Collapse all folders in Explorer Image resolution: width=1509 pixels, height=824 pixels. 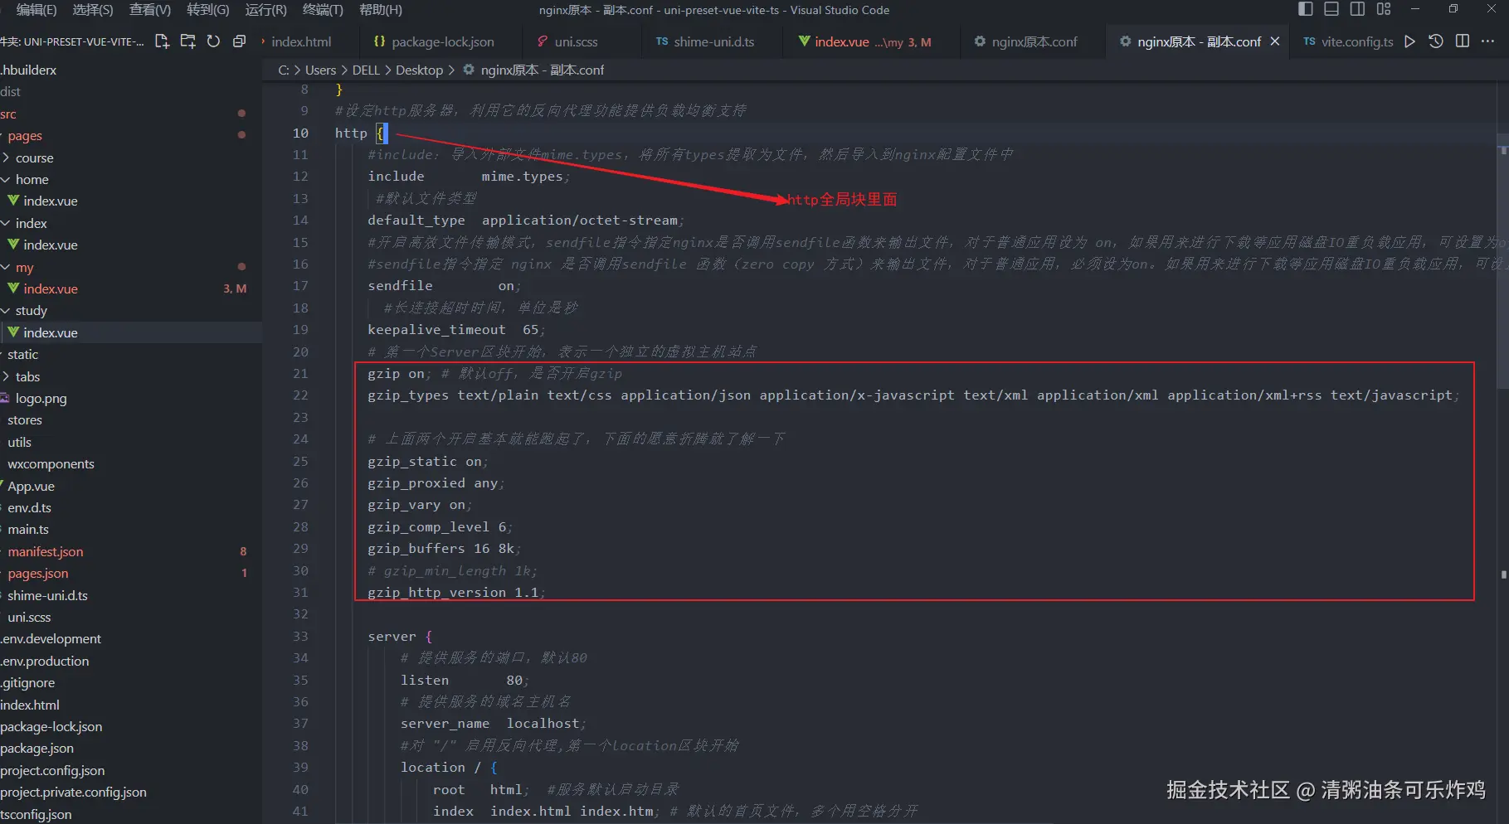[x=239, y=41]
